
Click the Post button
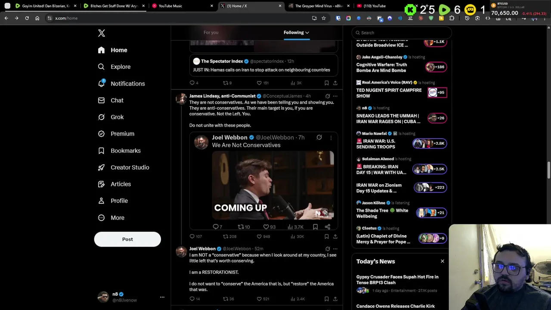[127, 239]
